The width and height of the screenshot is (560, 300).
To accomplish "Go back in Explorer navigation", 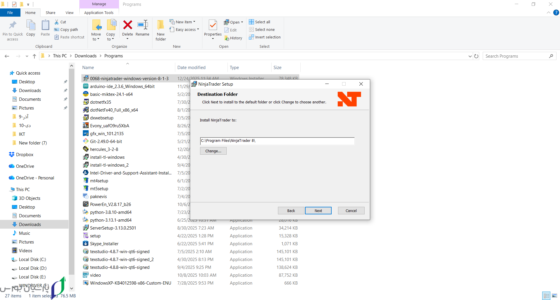I will pos(7,56).
